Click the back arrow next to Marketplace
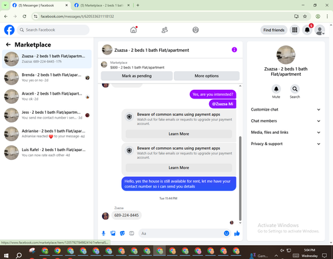The image size is (333, 259). click(x=8, y=45)
